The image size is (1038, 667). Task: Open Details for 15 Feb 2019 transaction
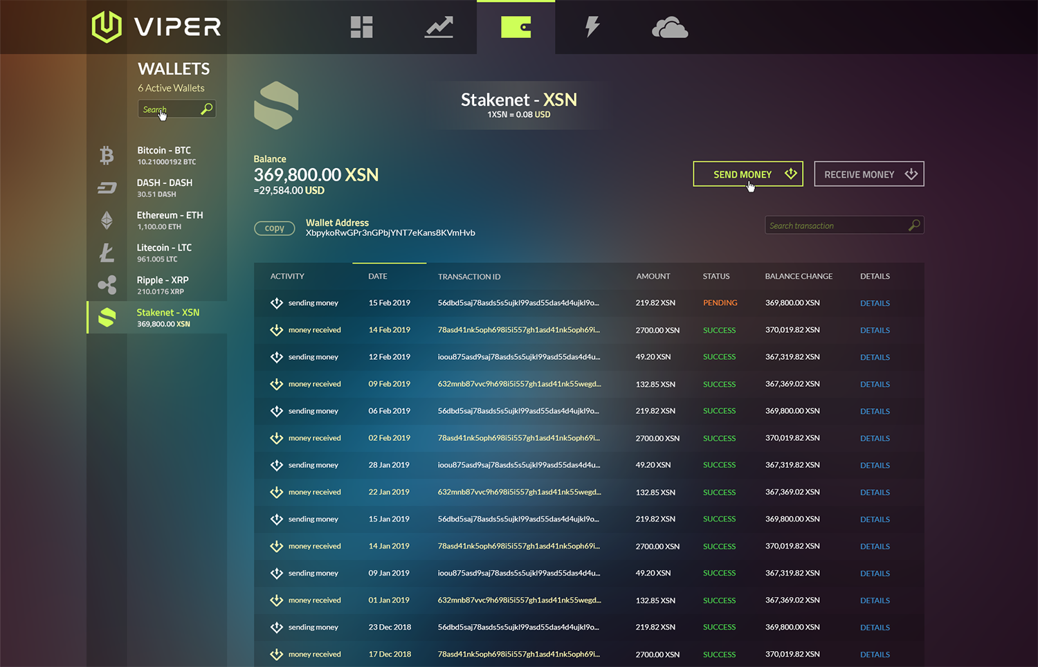(875, 303)
